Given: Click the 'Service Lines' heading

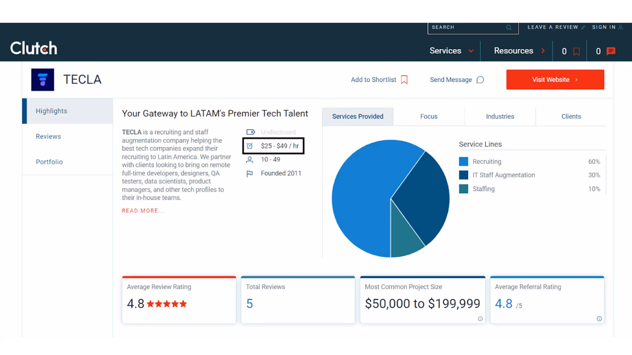Looking at the screenshot, I should click(480, 144).
